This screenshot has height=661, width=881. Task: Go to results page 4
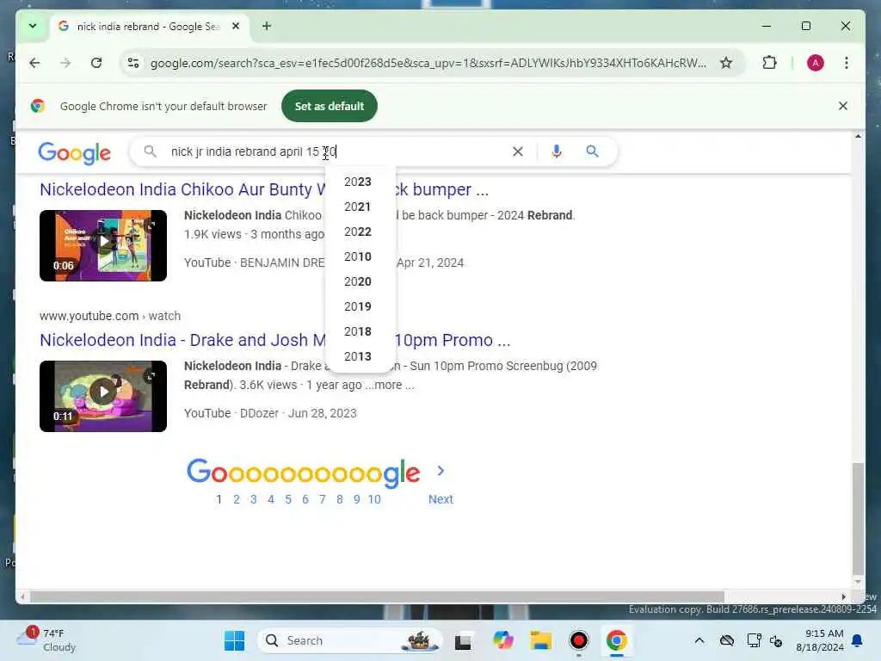tap(271, 499)
